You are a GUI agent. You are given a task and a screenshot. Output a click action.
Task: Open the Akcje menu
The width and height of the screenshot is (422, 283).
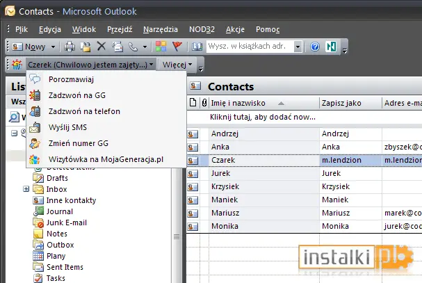[x=235, y=29]
